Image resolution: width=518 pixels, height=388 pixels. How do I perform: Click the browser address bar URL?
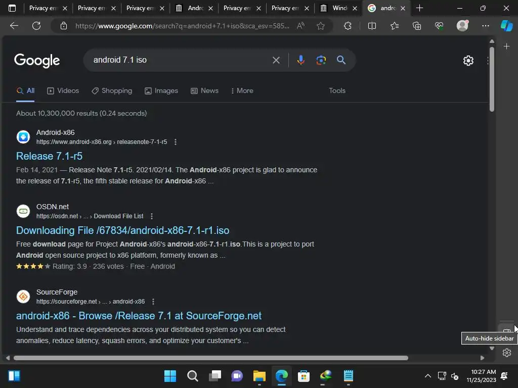click(182, 26)
